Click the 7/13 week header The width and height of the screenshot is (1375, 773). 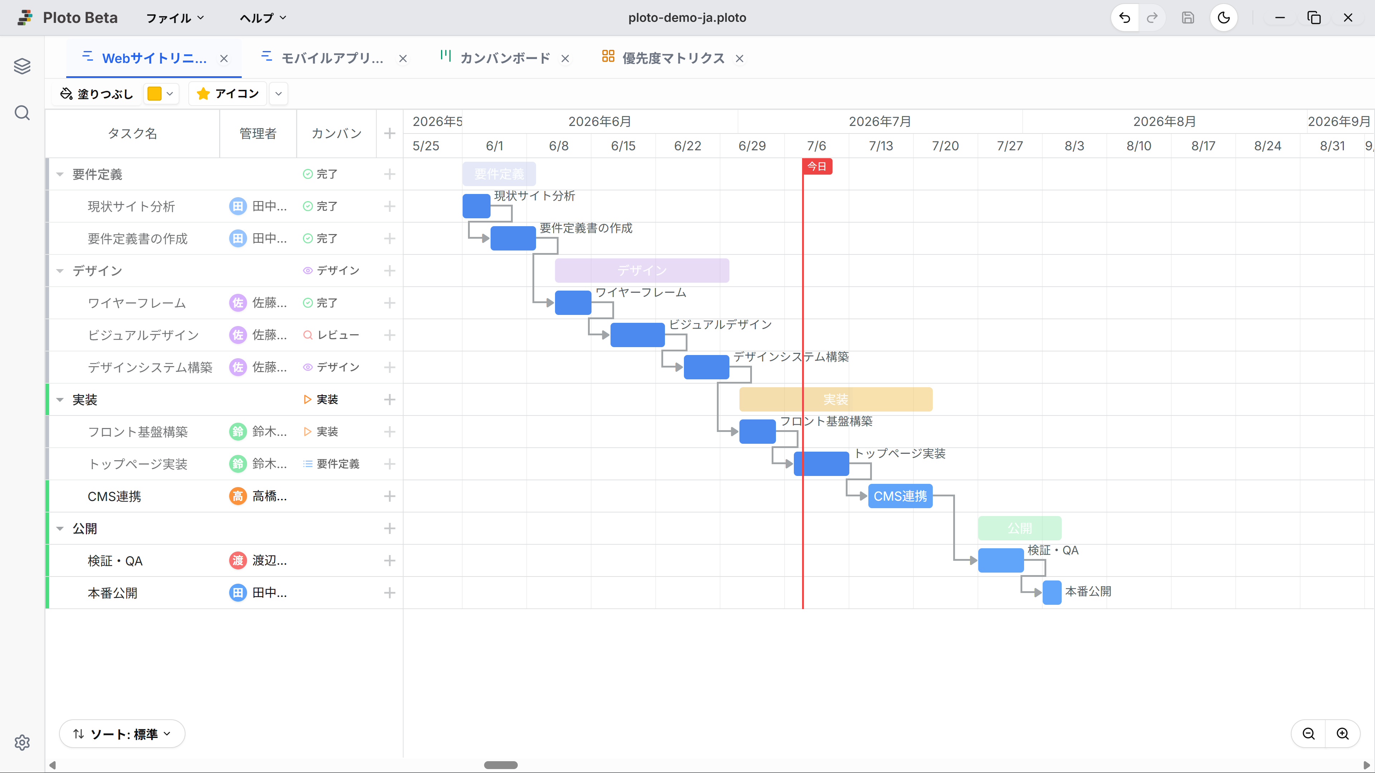point(881,146)
